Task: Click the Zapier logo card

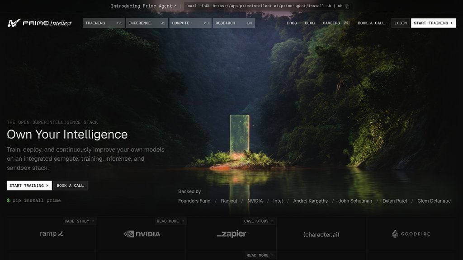Action: click(x=232, y=234)
